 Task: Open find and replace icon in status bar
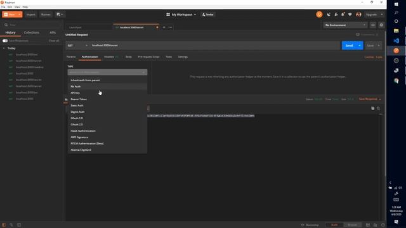11,225
